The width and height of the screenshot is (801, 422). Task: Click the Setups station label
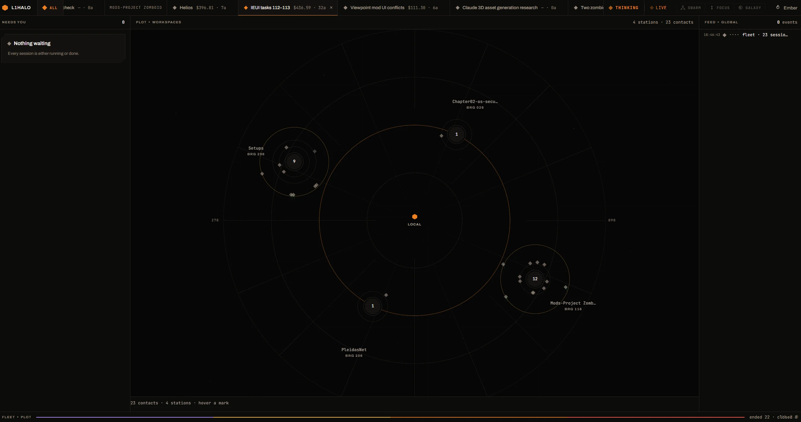click(x=256, y=151)
